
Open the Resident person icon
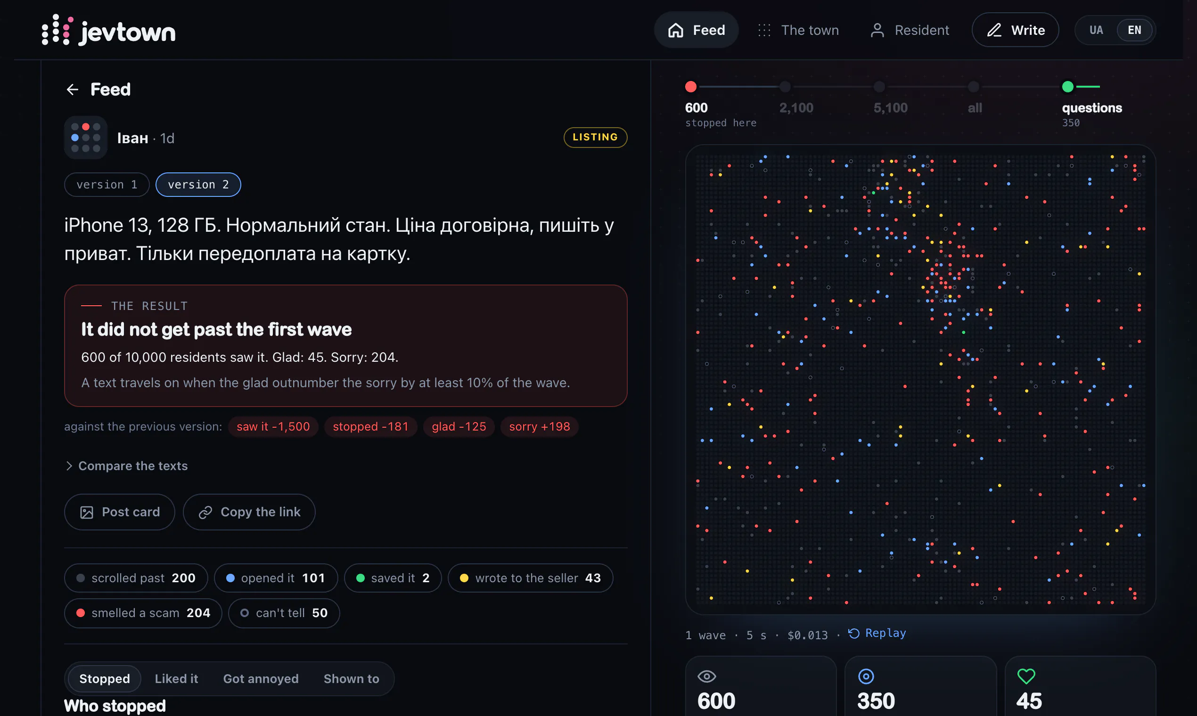click(877, 30)
